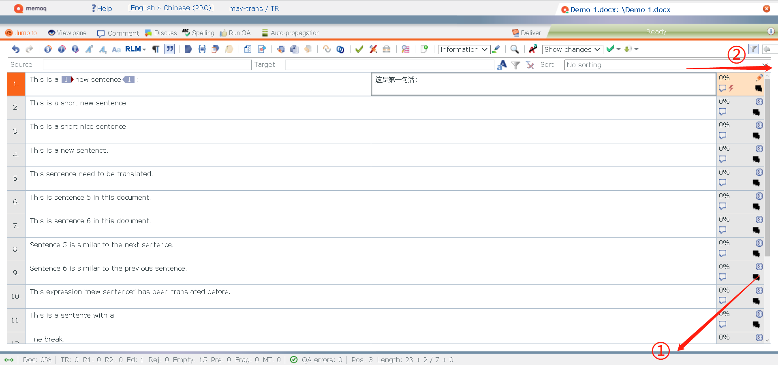Toggle track changes icon
Viewport: 778px width, 365px height.
click(533, 49)
